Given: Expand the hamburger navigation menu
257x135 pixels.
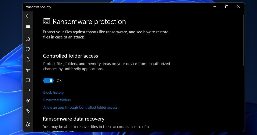Looking at the screenshot, I should 28,26.
